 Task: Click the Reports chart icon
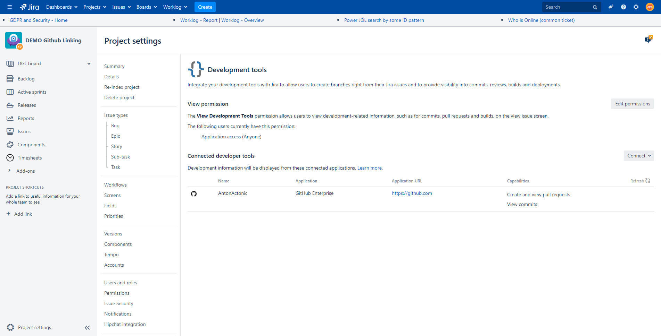10,118
